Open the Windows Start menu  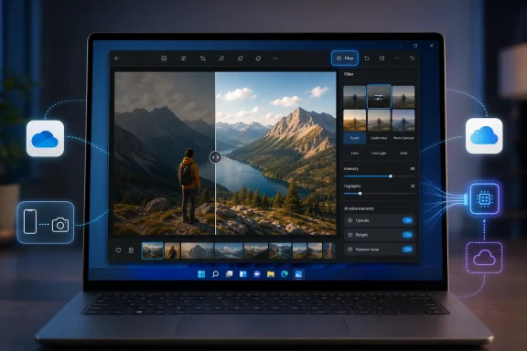(x=201, y=274)
